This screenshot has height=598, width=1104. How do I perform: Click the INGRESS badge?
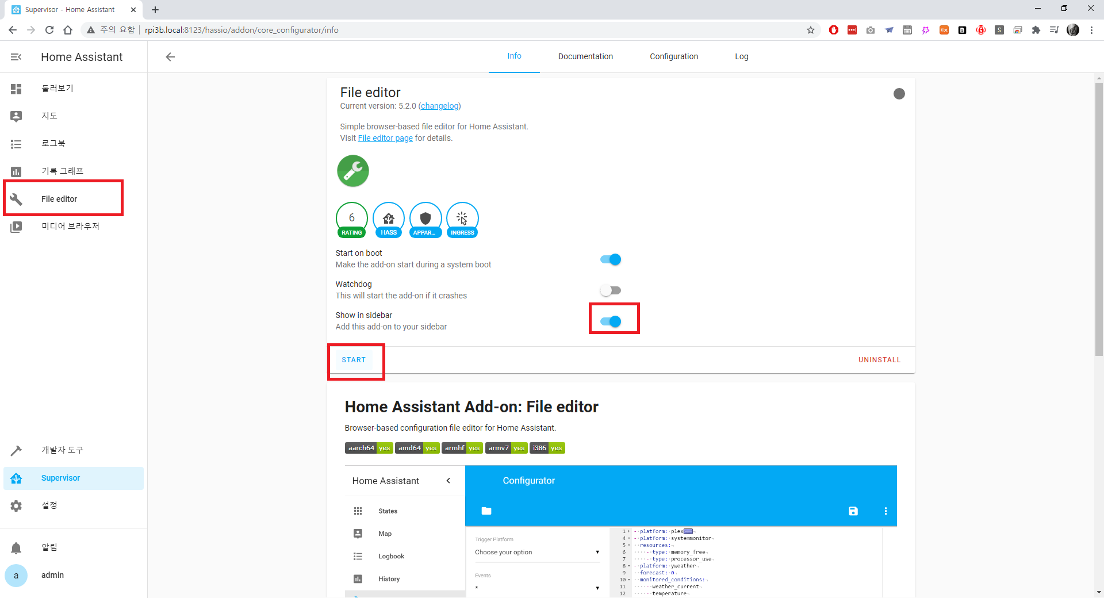click(462, 220)
